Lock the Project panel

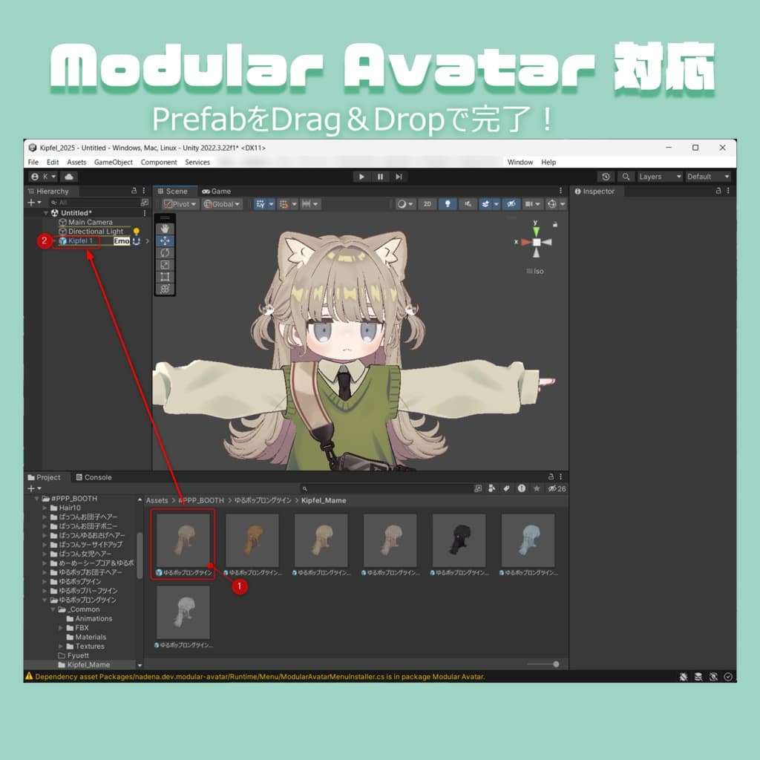pyautogui.click(x=551, y=477)
